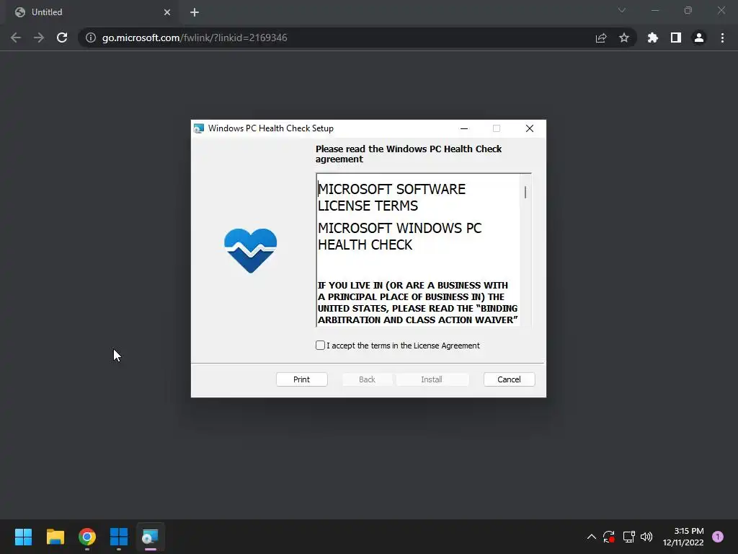View site information icon in address bar
738x554 pixels.
[91, 38]
